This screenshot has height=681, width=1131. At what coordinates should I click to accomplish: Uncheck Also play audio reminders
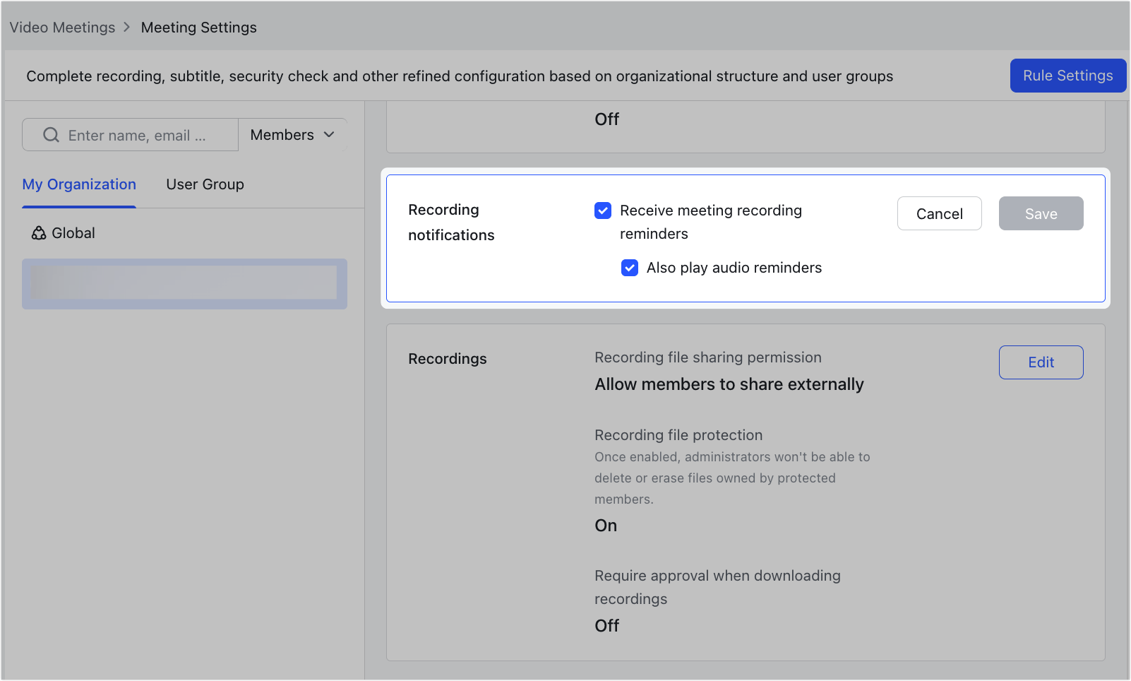(630, 268)
